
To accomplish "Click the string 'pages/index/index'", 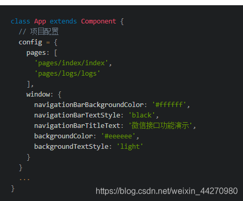I will pos(72,63).
